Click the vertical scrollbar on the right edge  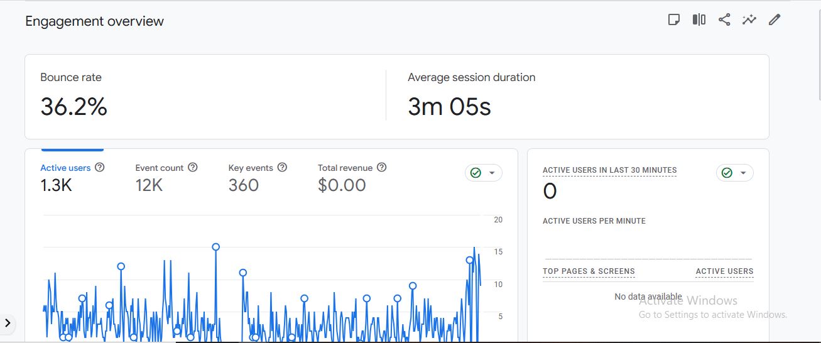pos(817,50)
